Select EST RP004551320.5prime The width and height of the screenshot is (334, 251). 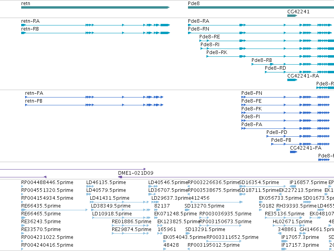[47, 190]
